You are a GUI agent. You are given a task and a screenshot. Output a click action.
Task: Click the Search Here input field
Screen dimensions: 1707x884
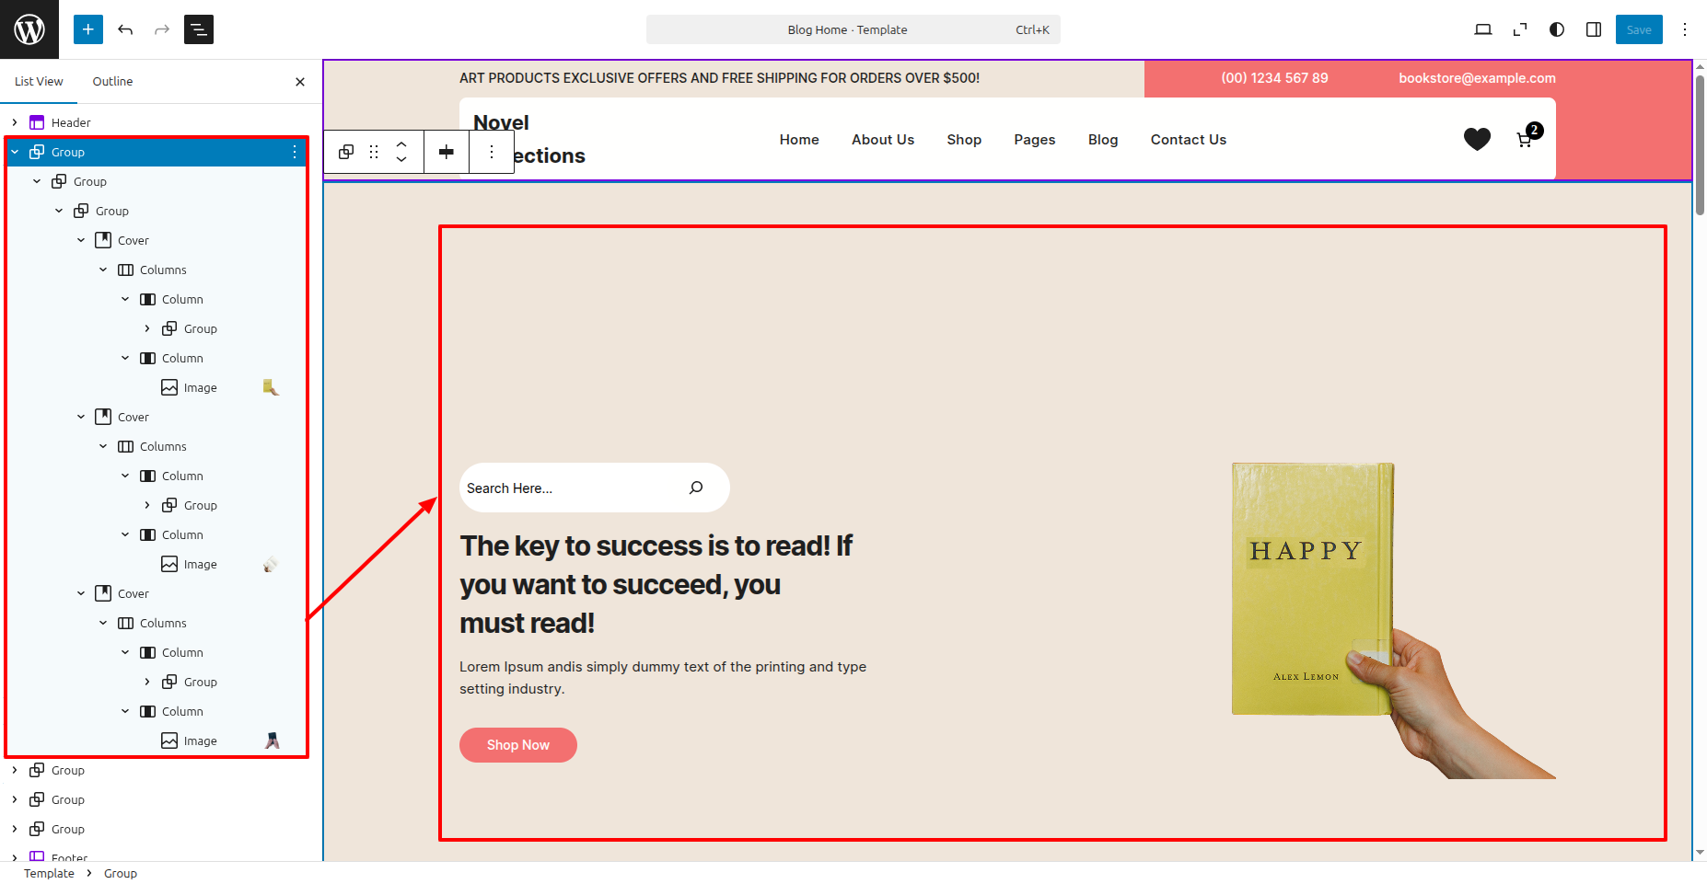[571, 488]
